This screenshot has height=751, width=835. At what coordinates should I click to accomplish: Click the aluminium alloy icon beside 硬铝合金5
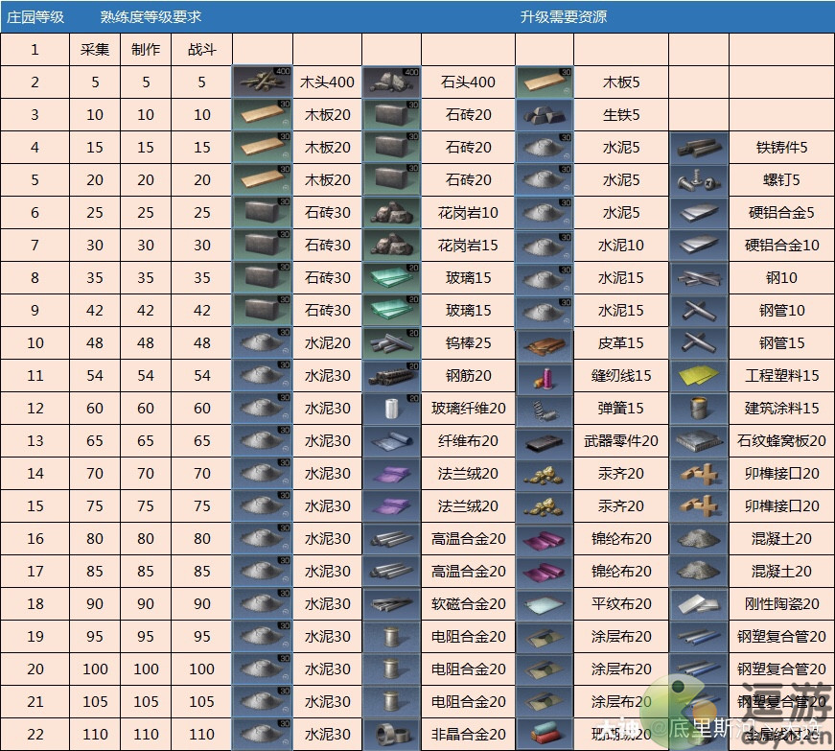tap(699, 213)
